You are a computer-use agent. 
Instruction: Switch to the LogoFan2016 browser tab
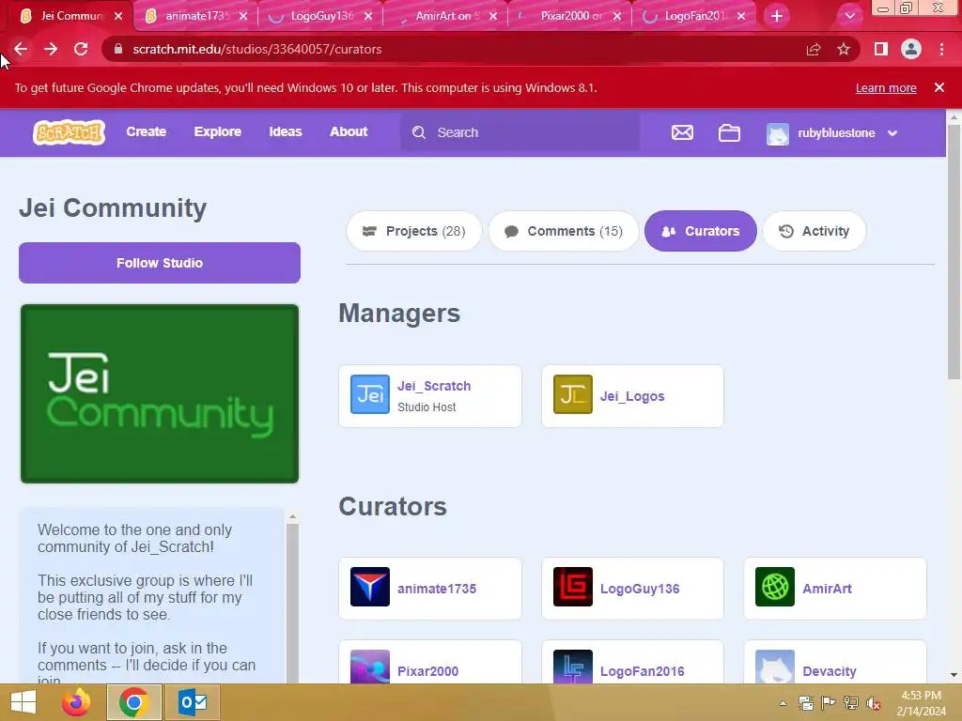694,16
